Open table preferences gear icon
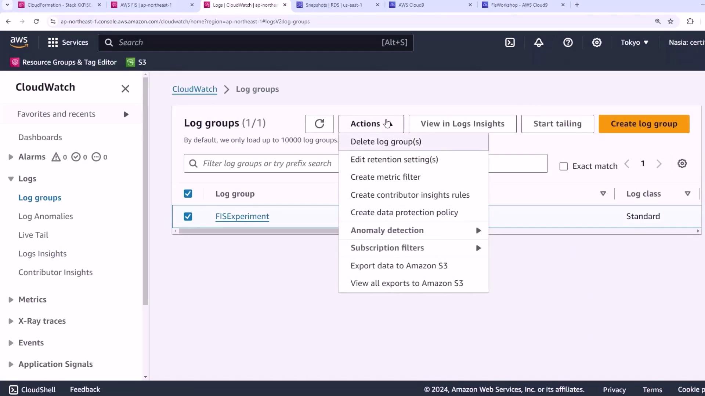Screen dimensions: 705x396 682,164
